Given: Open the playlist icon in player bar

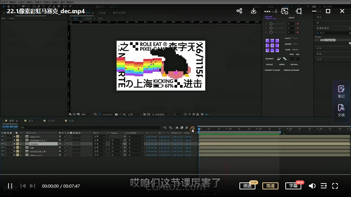Looking at the screenshot, I should (x=324, y=186).
